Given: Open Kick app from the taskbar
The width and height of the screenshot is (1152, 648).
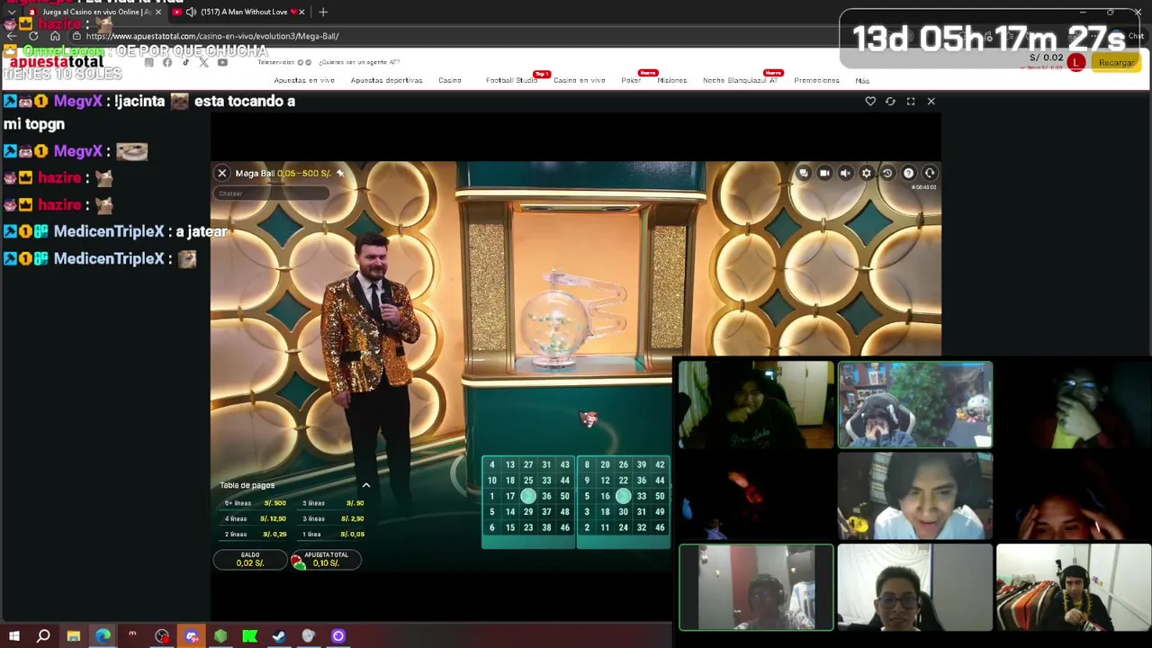Looking at the screenshot, I should (x=250, y=636).
